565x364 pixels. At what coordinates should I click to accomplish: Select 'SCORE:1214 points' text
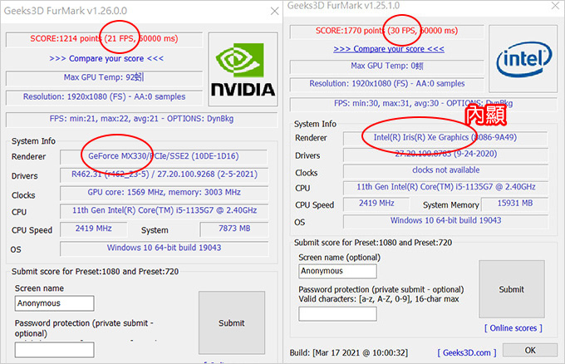[x=66, y=38]
